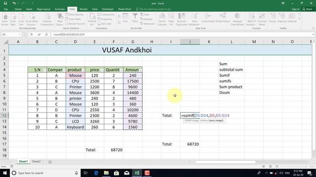Open Windows Start menu
This screenshot has width=316, height=177.
pos(4,173)
